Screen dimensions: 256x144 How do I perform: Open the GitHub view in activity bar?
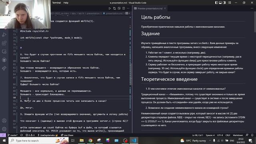(x=4, y=60)
